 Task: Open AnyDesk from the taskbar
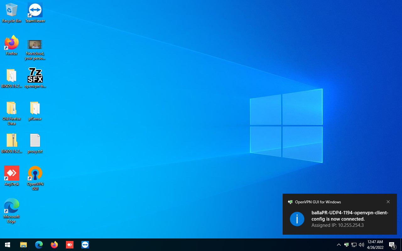click(70, 245)
